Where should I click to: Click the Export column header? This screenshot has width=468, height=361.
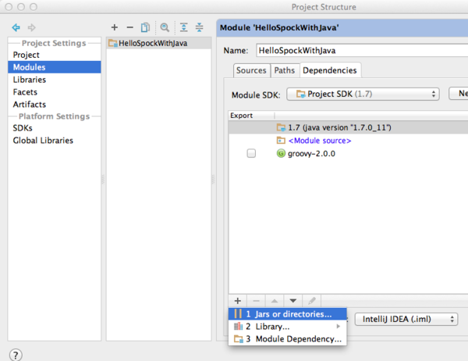tap(251, 116)
